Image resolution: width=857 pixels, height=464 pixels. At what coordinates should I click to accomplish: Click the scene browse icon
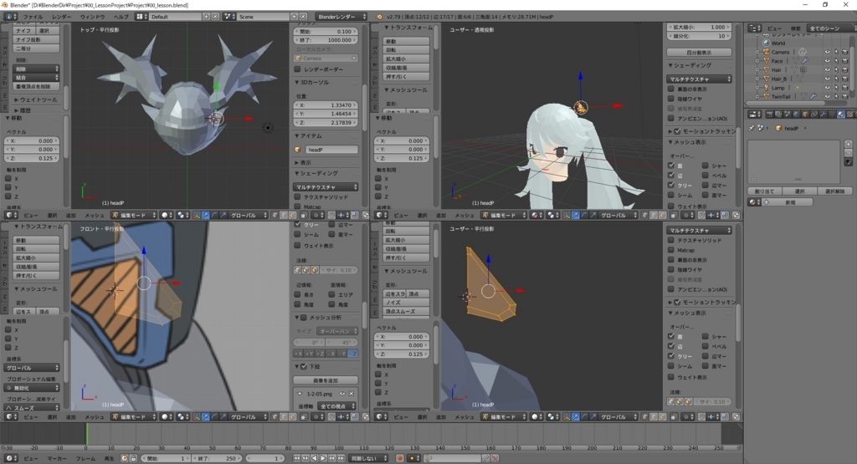coord(229,17)
